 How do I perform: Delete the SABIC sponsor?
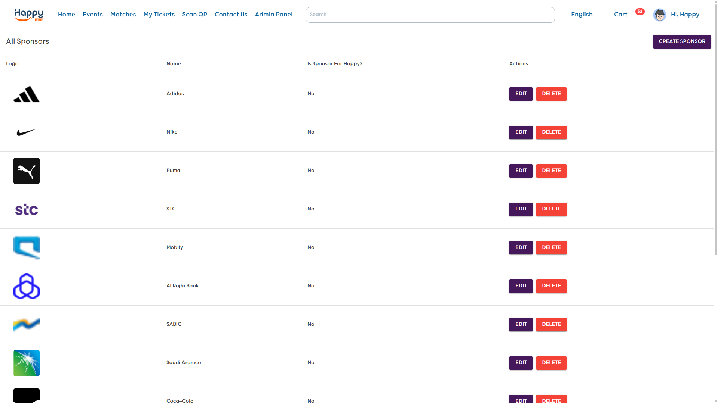click(x=551, y=324)
